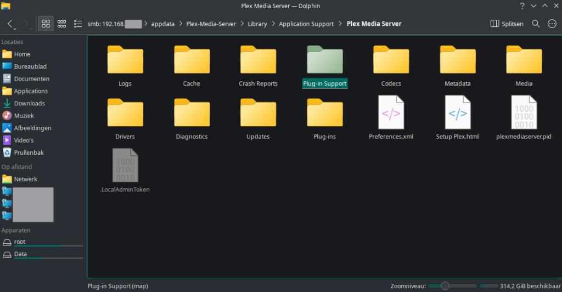Image resolution: width=562 pixels, height=292 pixels.
Task: Switch to icons view mode
Action: 46,24
